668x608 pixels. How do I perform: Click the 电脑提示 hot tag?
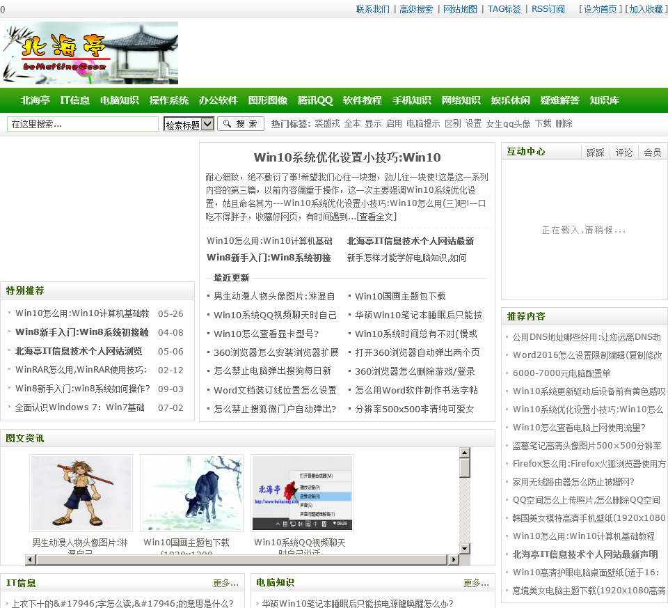pos(423,124)
